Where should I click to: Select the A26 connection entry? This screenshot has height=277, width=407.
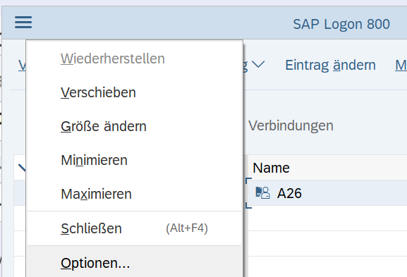tap(327, 193)
